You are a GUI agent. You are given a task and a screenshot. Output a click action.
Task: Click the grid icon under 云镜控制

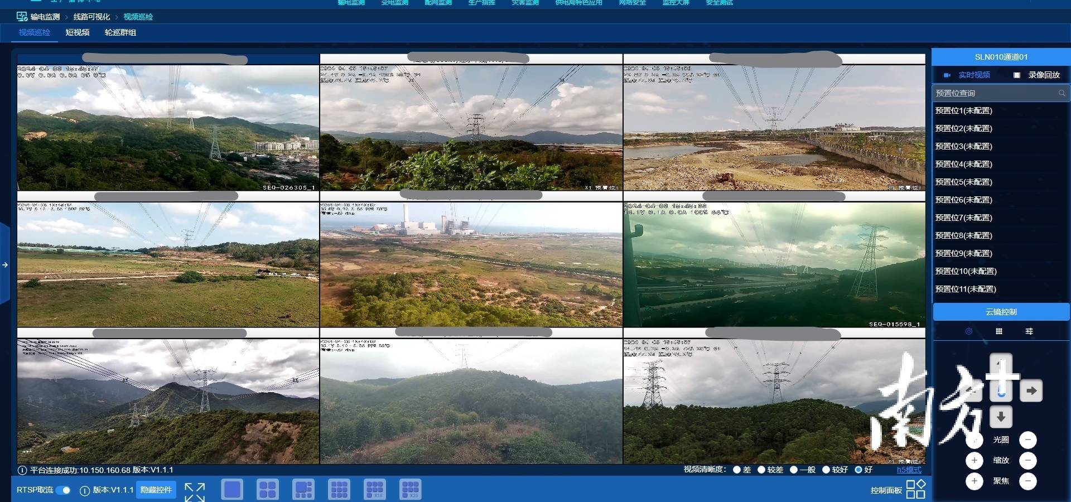[x=999, y=331]
